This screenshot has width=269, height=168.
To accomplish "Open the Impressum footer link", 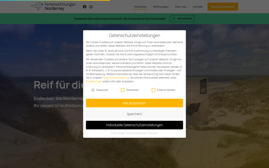I will coord(153,133).
